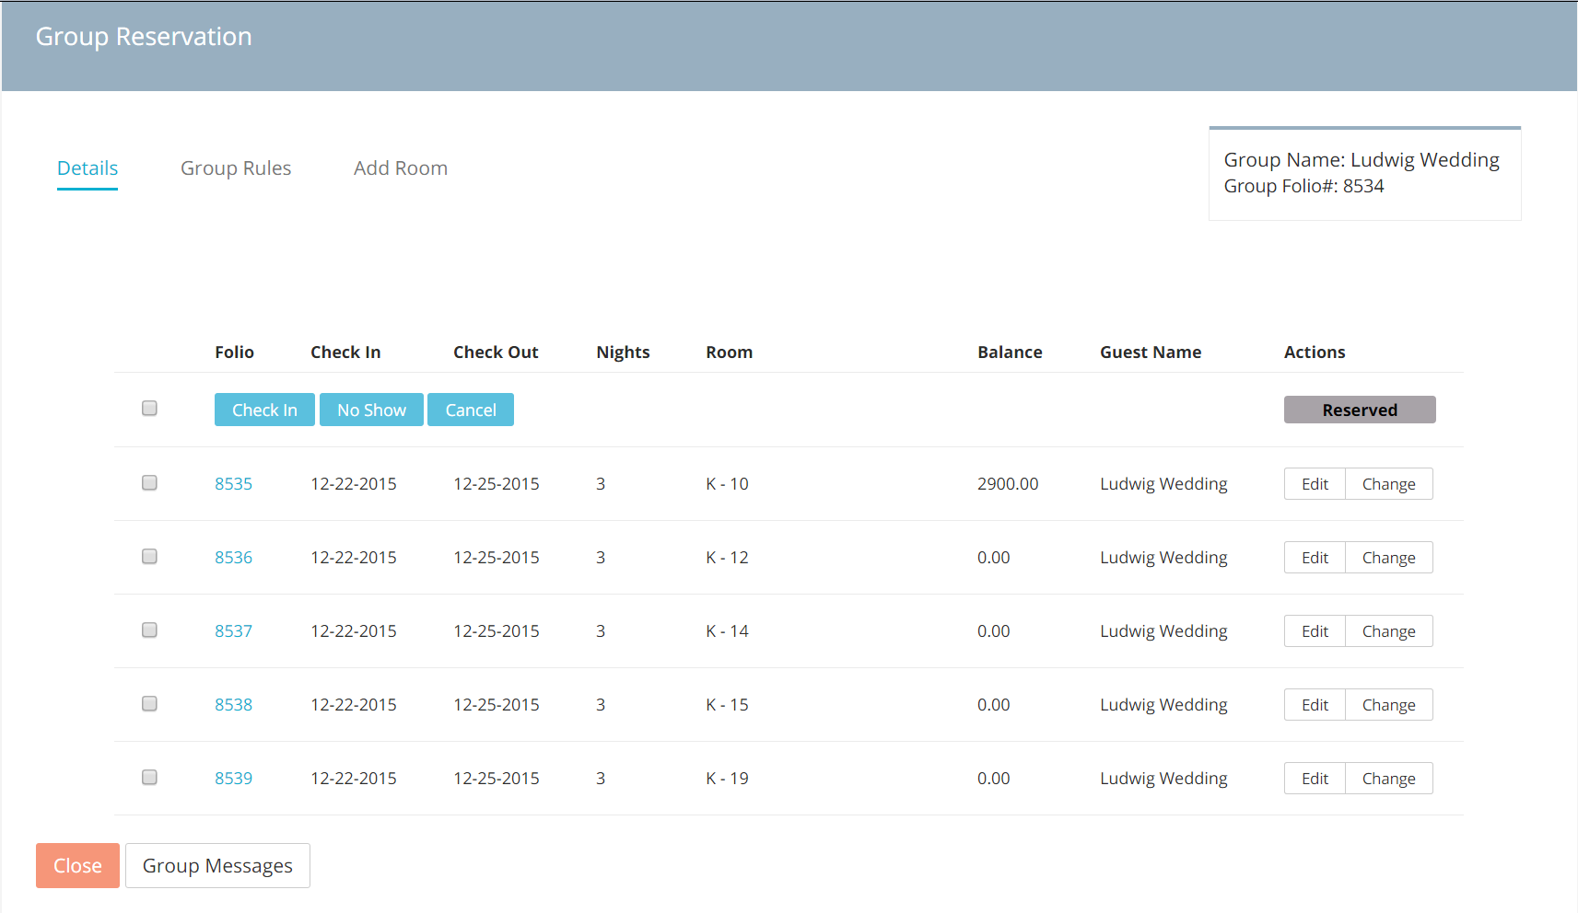Change the reservation for room K - 12
Screen dimensions: 1578x913
pos(1389,558)
